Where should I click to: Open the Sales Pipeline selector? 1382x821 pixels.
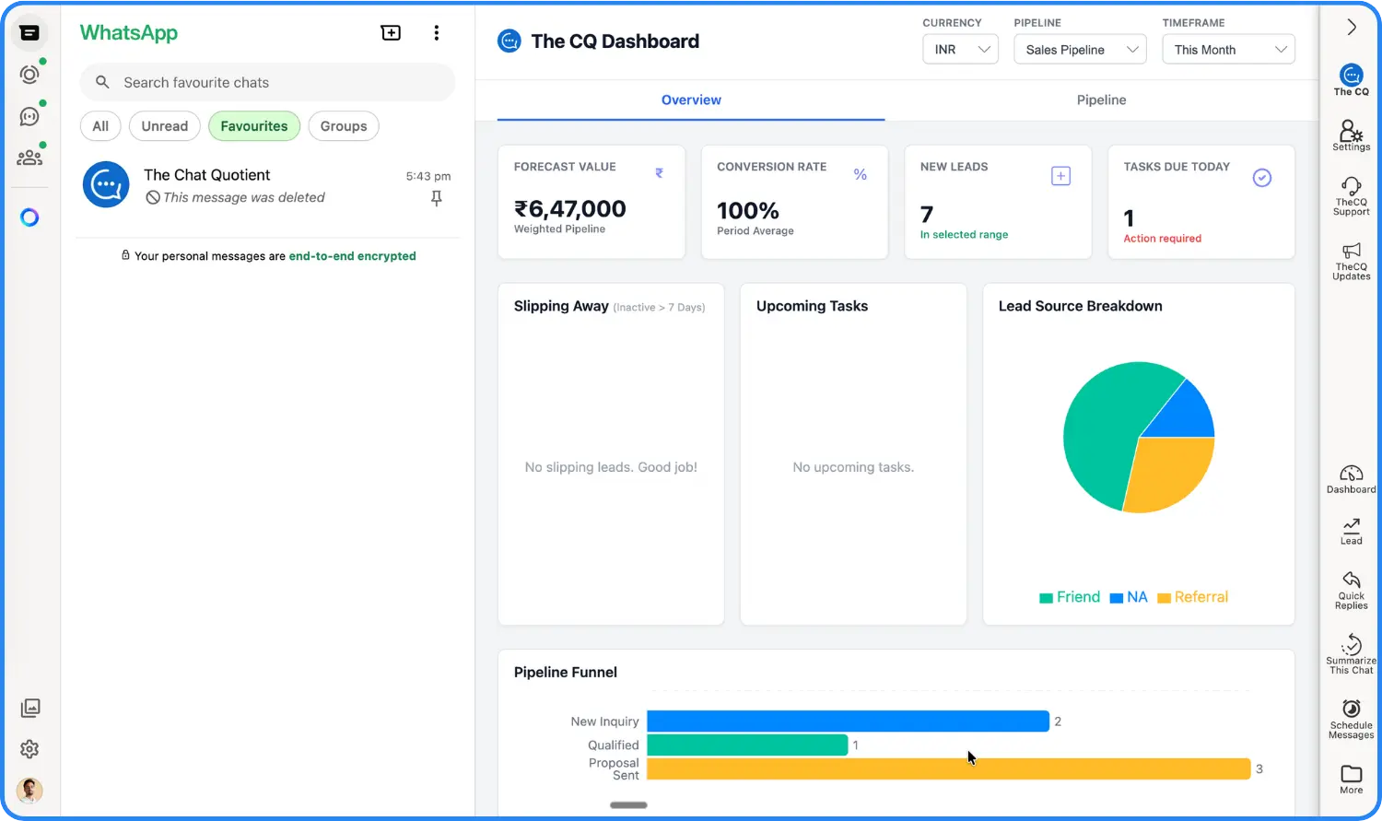pos(1079,49)
